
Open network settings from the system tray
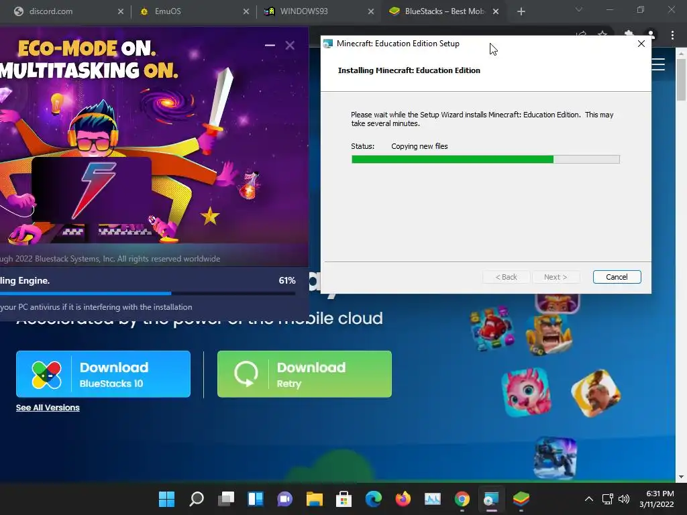(x=607, y=499)
